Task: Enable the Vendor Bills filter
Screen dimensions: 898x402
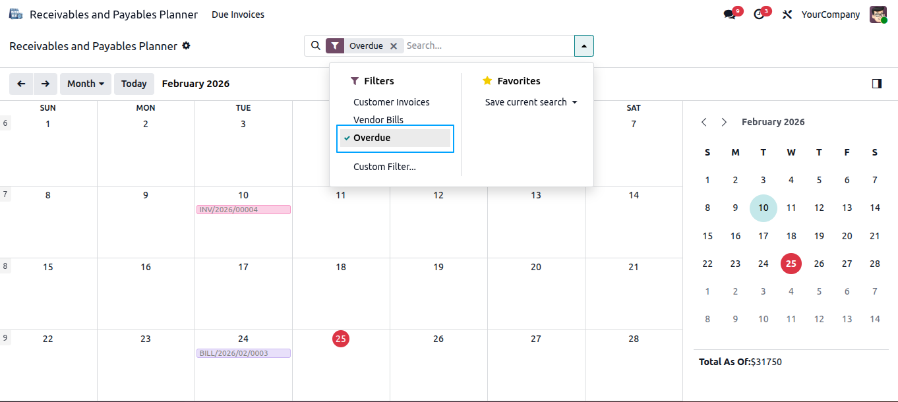Action: [378, 120]
